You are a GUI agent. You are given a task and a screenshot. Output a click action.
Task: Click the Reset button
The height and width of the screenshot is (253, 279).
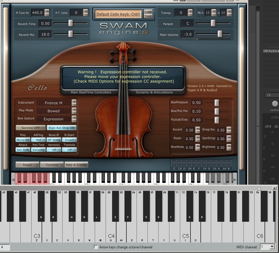coord(27,165)
